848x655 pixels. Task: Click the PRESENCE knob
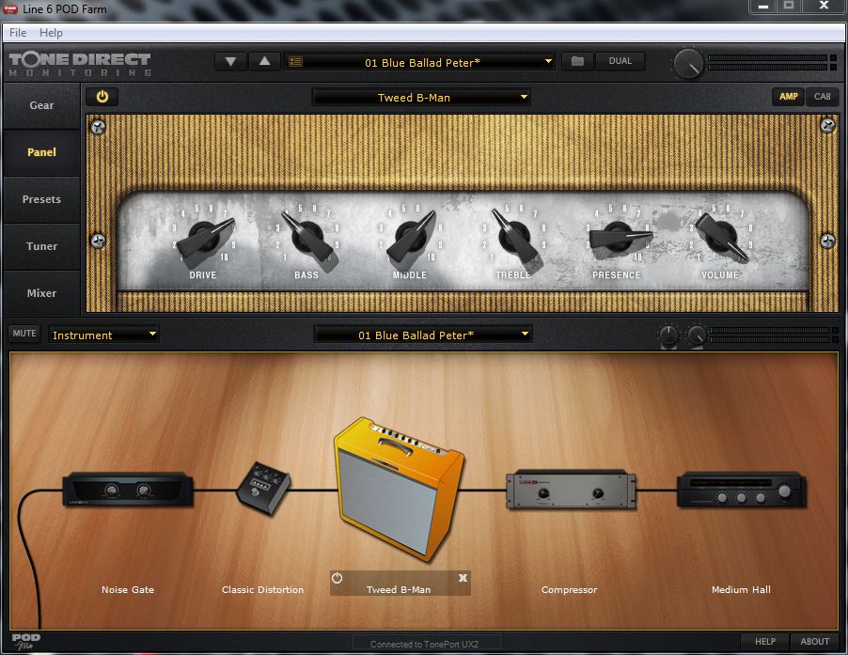click(619, 237)
